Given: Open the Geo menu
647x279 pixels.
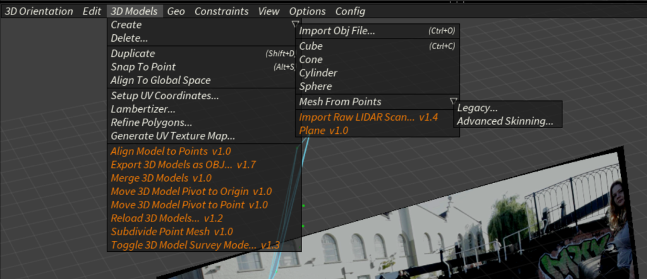Looking at the screenshot, I should [176, 11].
